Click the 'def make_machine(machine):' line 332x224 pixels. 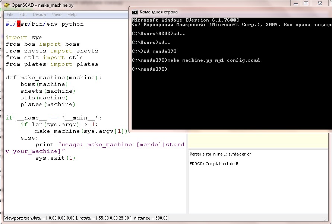[53, 78]
